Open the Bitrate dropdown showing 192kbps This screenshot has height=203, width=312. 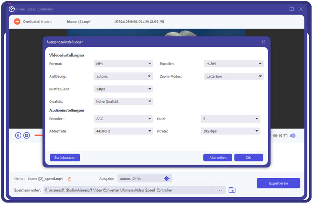[230, 131]
